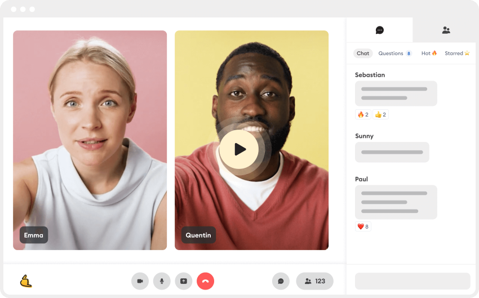Switch to the people panel tab icon
Screen dimensions: 479x298
[446, 30]
